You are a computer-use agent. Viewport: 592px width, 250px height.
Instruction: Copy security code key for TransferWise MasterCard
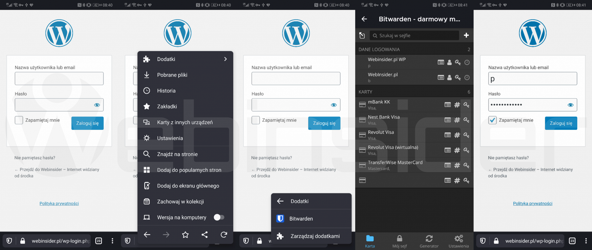466,165
